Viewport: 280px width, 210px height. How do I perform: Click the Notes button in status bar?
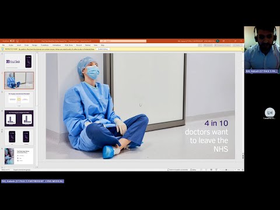(193, 170)
